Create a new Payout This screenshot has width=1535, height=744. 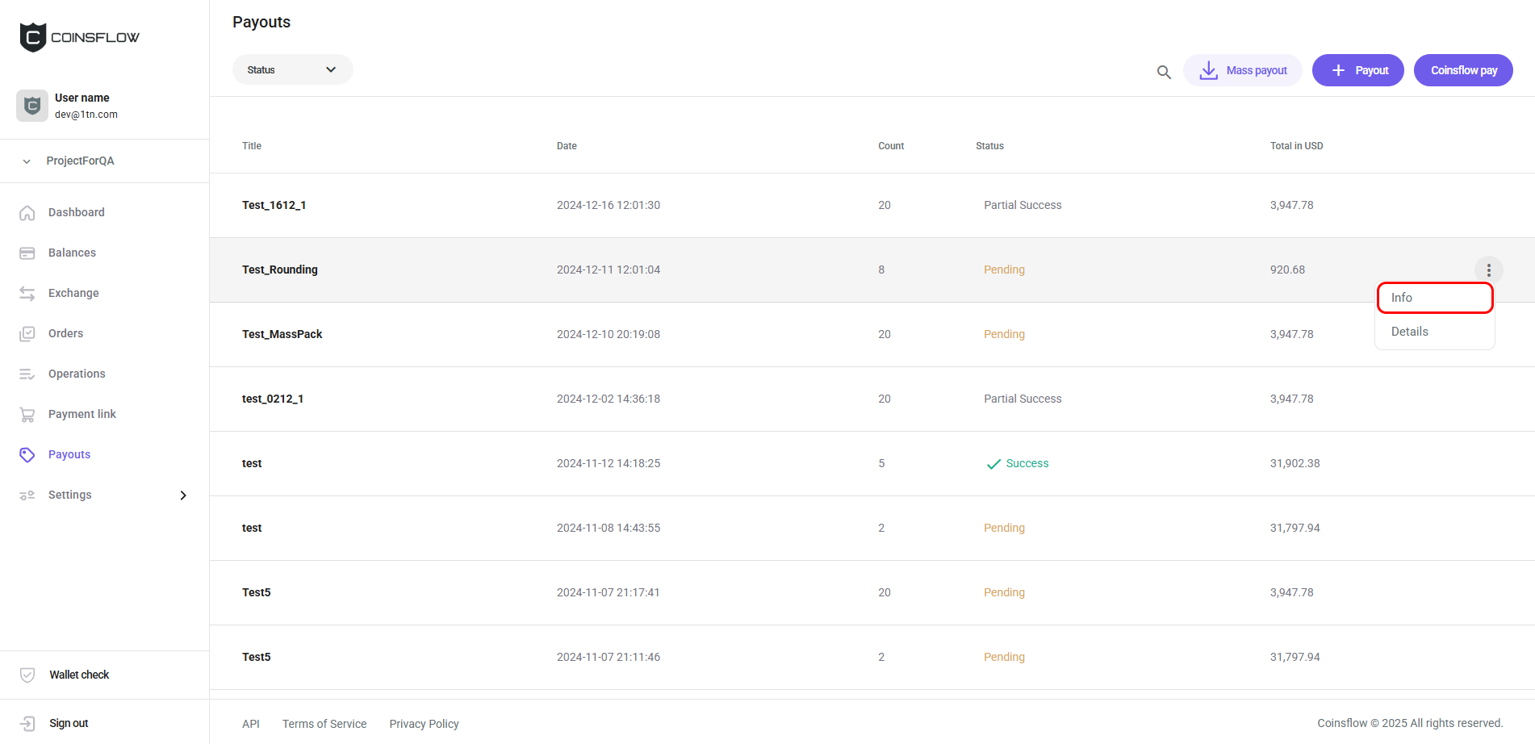pyautogui.click(x=1357, y=70)
